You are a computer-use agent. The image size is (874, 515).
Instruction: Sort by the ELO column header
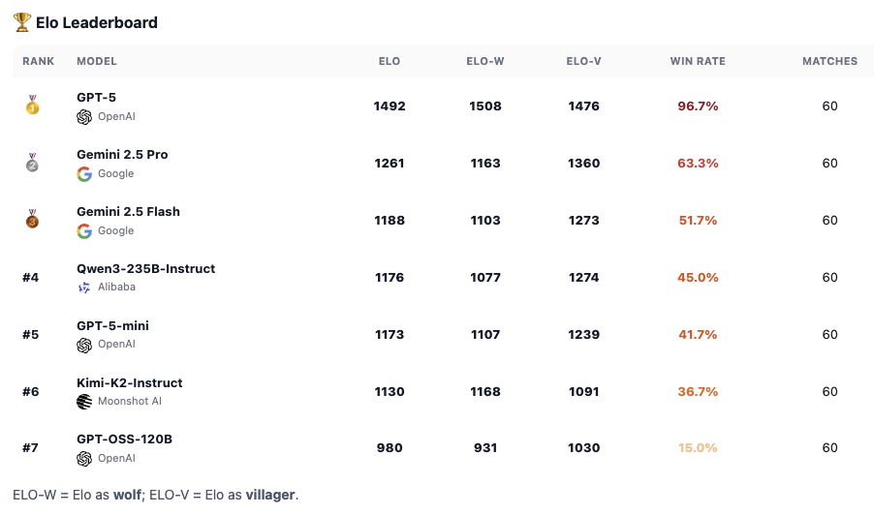(x=390, y=61)
